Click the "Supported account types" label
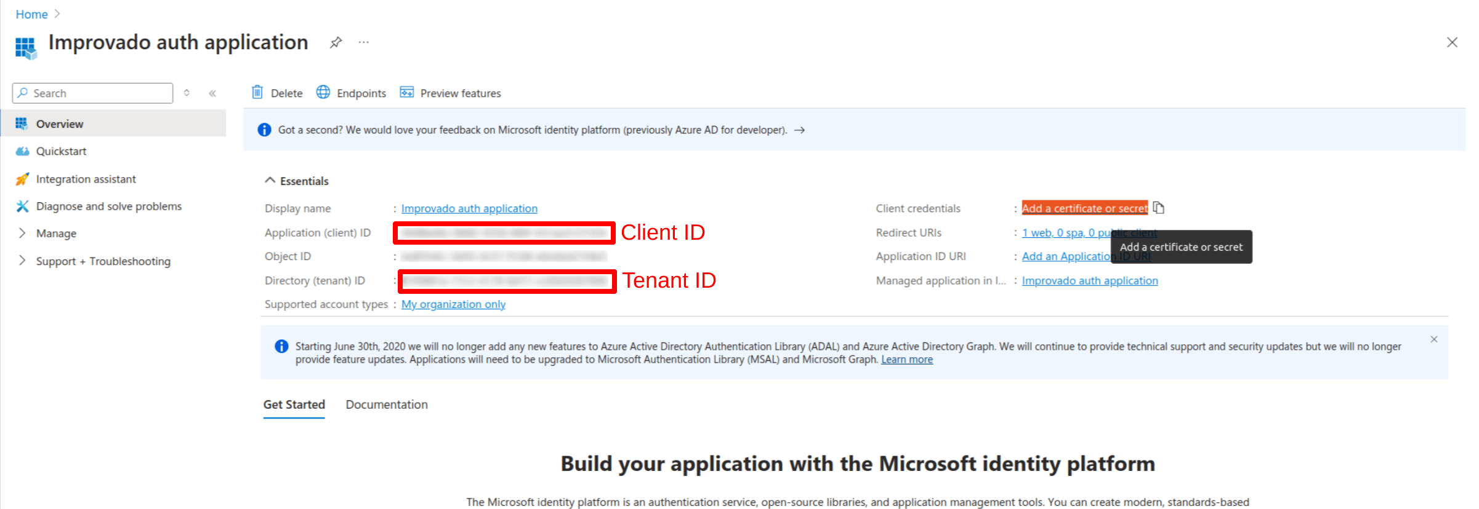This screenshot has height=509, width=1479. tap(326, 304)
